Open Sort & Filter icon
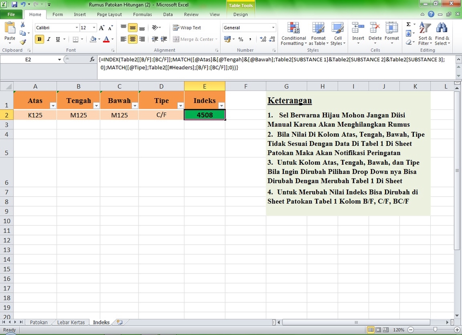The width and height of the screenshot is (462, 335). click(425, 28)
